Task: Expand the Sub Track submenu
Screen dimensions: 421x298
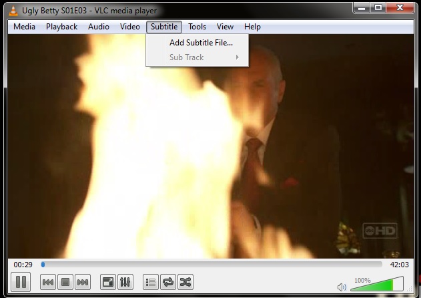Action: point(197,57)
